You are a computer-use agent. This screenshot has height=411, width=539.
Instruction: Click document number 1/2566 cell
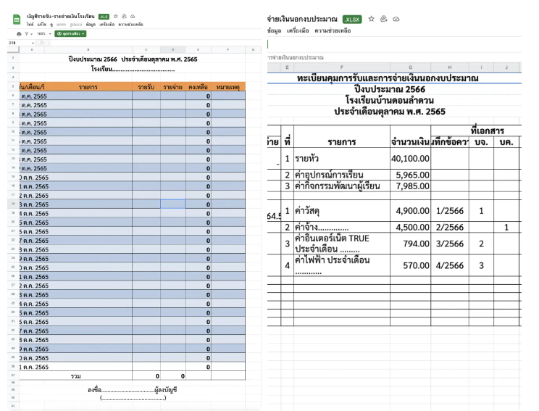(x=450, y=210)
